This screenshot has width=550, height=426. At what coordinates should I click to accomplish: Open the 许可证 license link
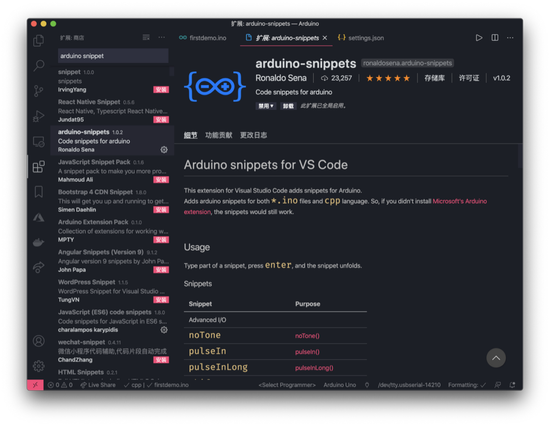pyautogui.click(x=469, y=78)
